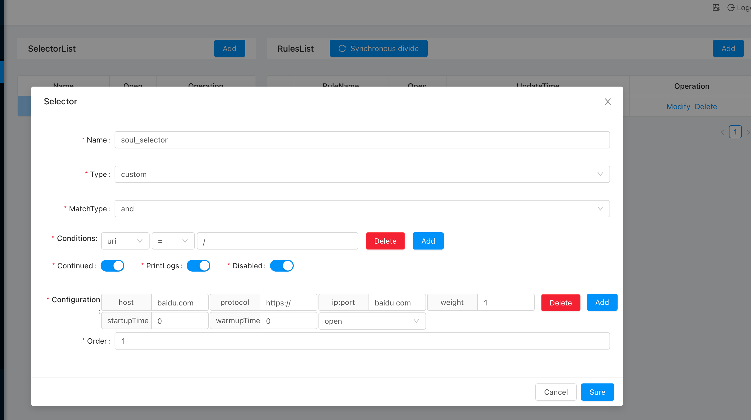Click red Delete button in Conditions row
Image resolution: width=751 pixels, height=420 pixels.
(385, 241)
